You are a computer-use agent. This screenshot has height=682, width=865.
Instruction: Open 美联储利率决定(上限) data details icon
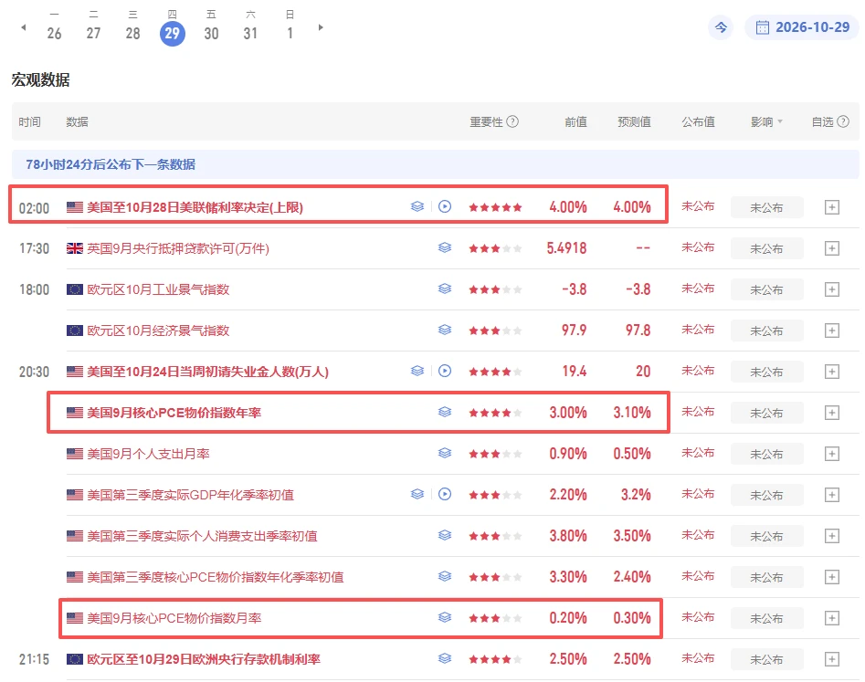tap(417, 206)
